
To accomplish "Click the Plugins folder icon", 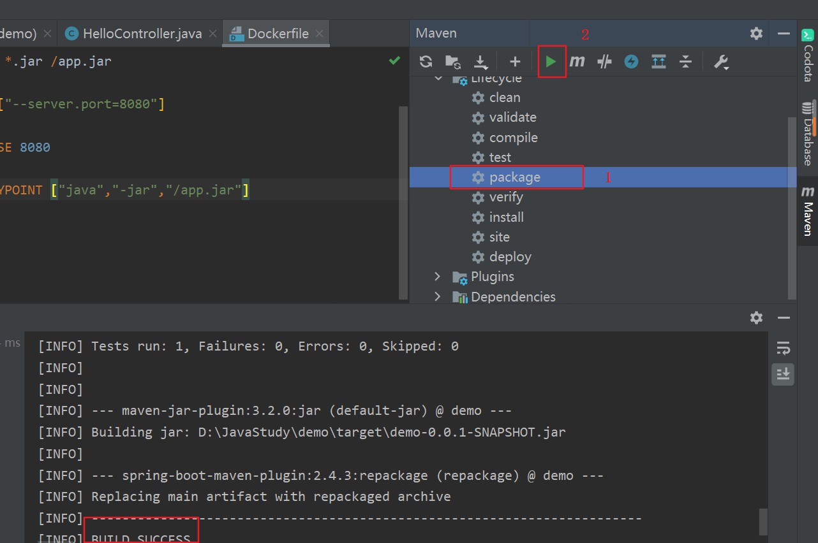I will (459, 277).
